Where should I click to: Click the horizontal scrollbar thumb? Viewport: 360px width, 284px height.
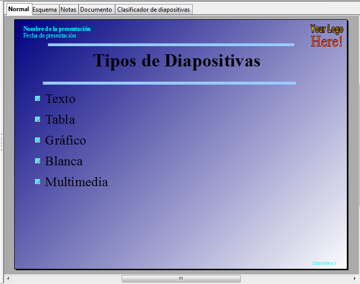[x=181, y=279]
